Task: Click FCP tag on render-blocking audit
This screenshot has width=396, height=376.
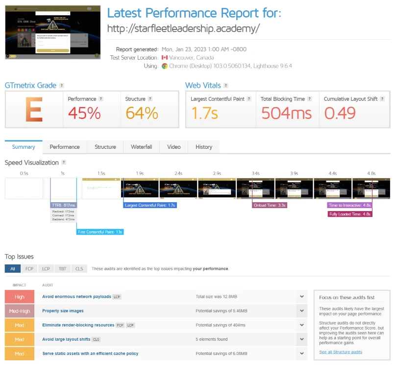Action: tap(120, 325)
